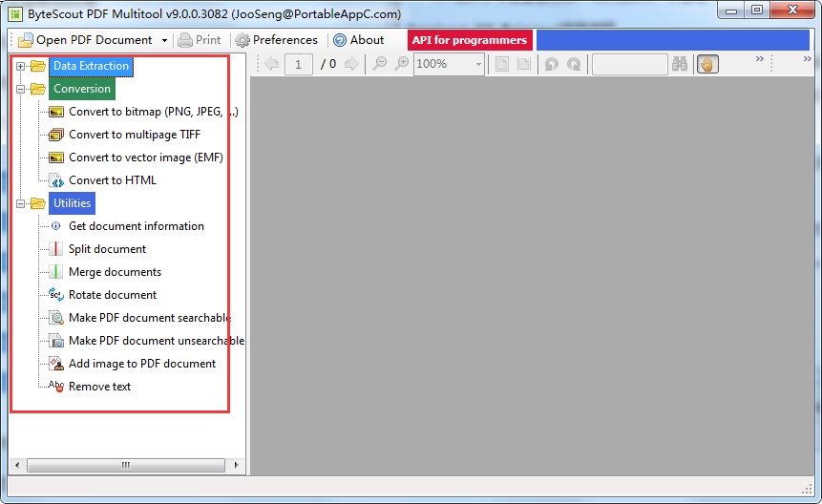
Task: Click the Rotate document icon
Action: 56,295
